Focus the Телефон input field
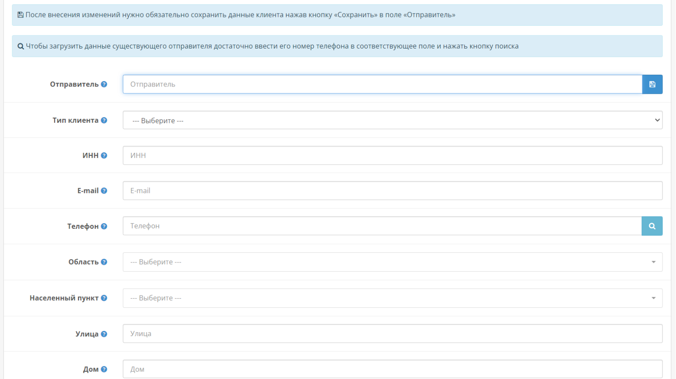Viewport: 676px width, 379px height. [x=382, y=226]
